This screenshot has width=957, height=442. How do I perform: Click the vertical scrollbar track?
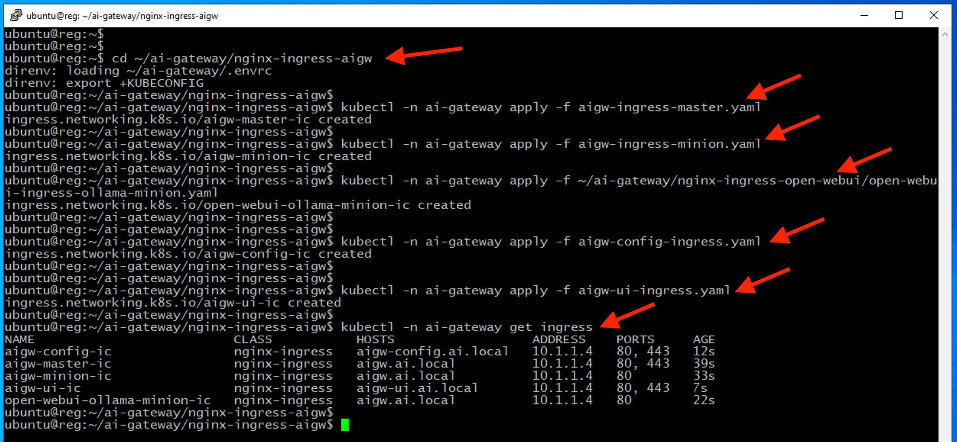[x=945, y=229]
